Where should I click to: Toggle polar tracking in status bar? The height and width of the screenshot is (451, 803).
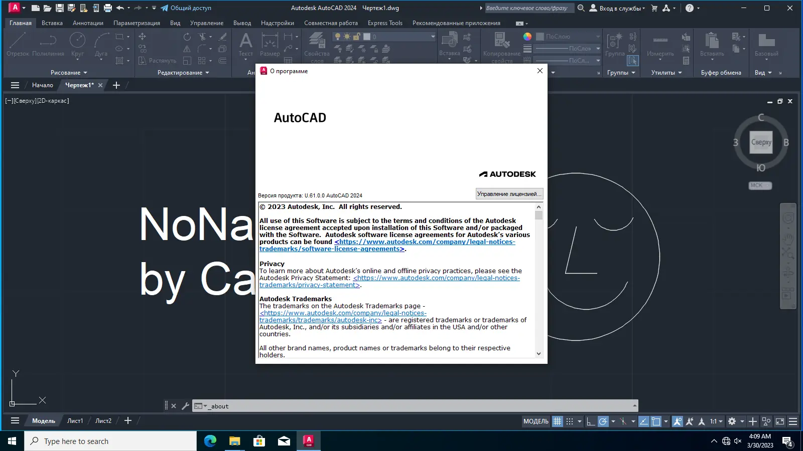coord(603,421)
